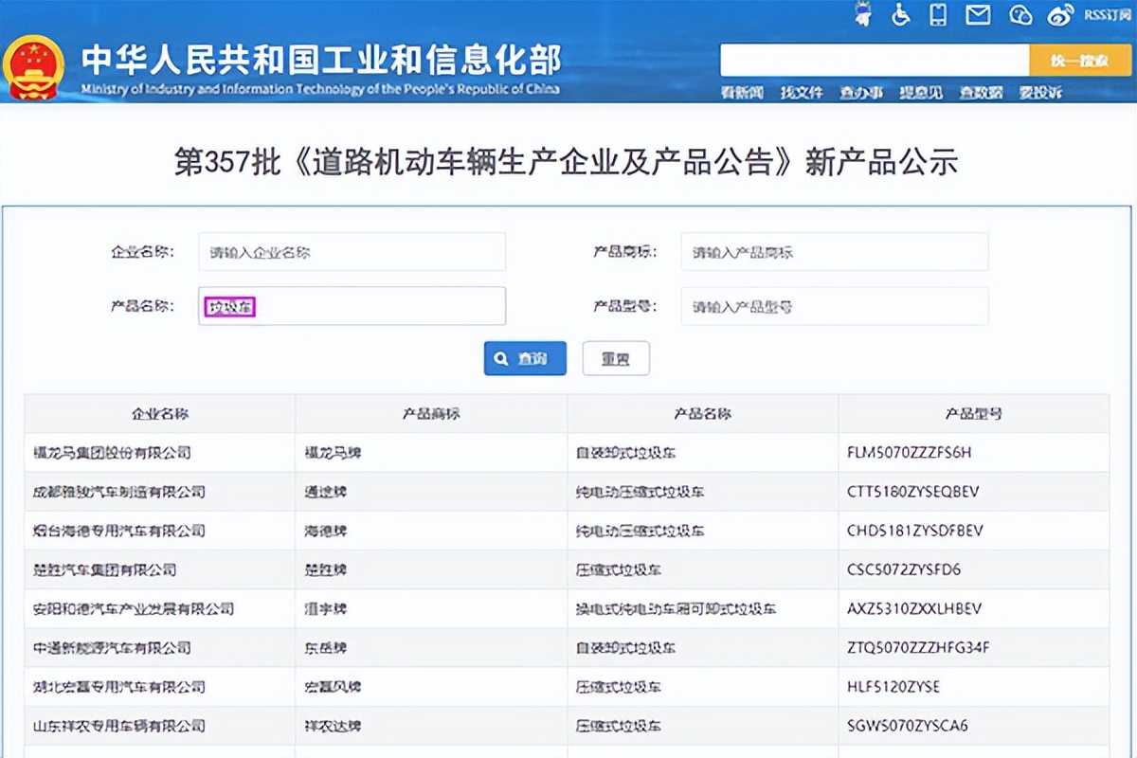This screenshot has width=1137, height=758.
Task: Click the highlighted 垃圾车 search term
Action: 229,305
